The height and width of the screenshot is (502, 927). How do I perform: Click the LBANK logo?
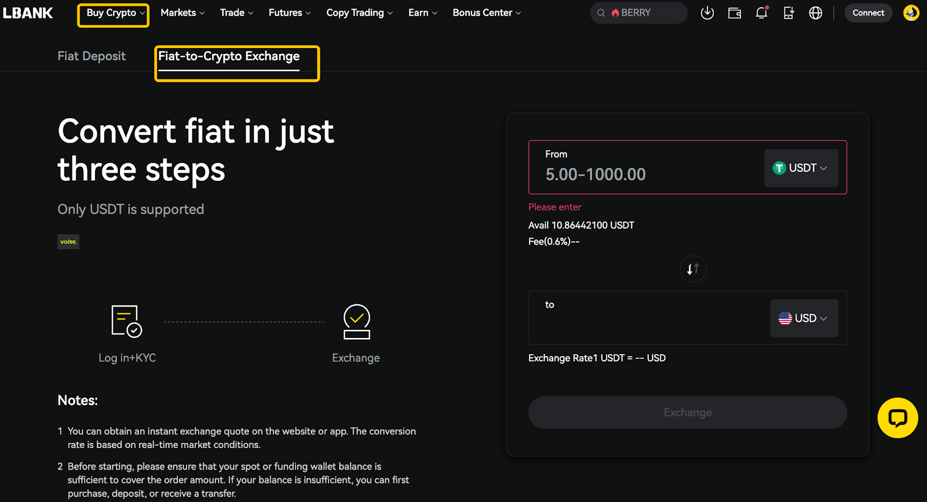[28, 13]
